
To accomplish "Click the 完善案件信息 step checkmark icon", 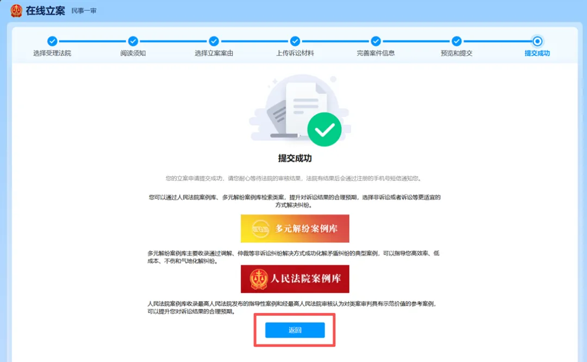I will click(376, 41).
